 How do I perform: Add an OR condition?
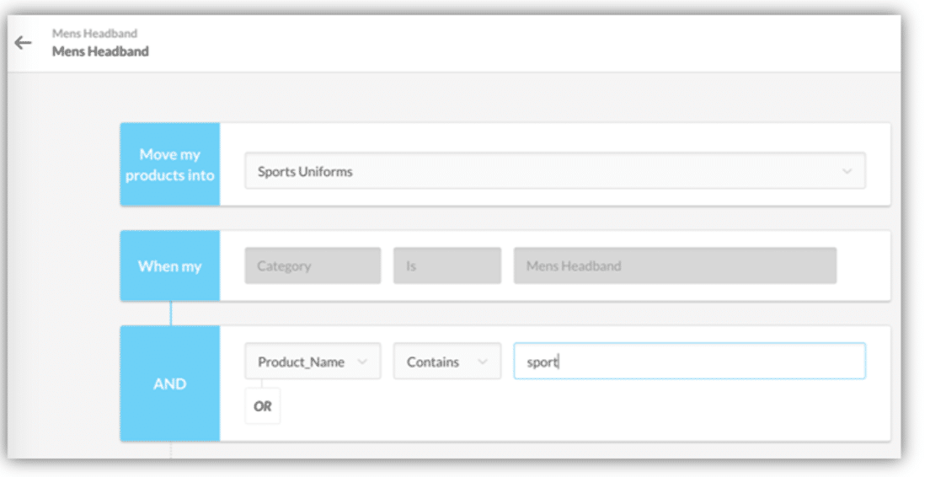click(x=263, y=406)
